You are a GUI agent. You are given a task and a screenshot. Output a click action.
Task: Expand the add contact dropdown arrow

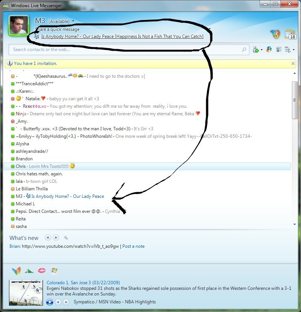pyautogui.click(x=261, y=50)
